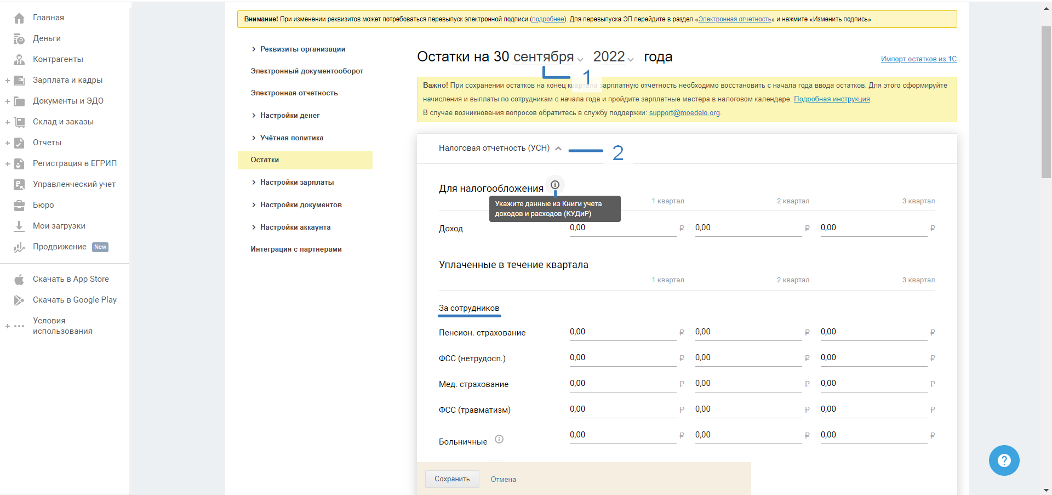Click the Деньги coins icon
1052x495 pixels.
(x=19, y=39)
